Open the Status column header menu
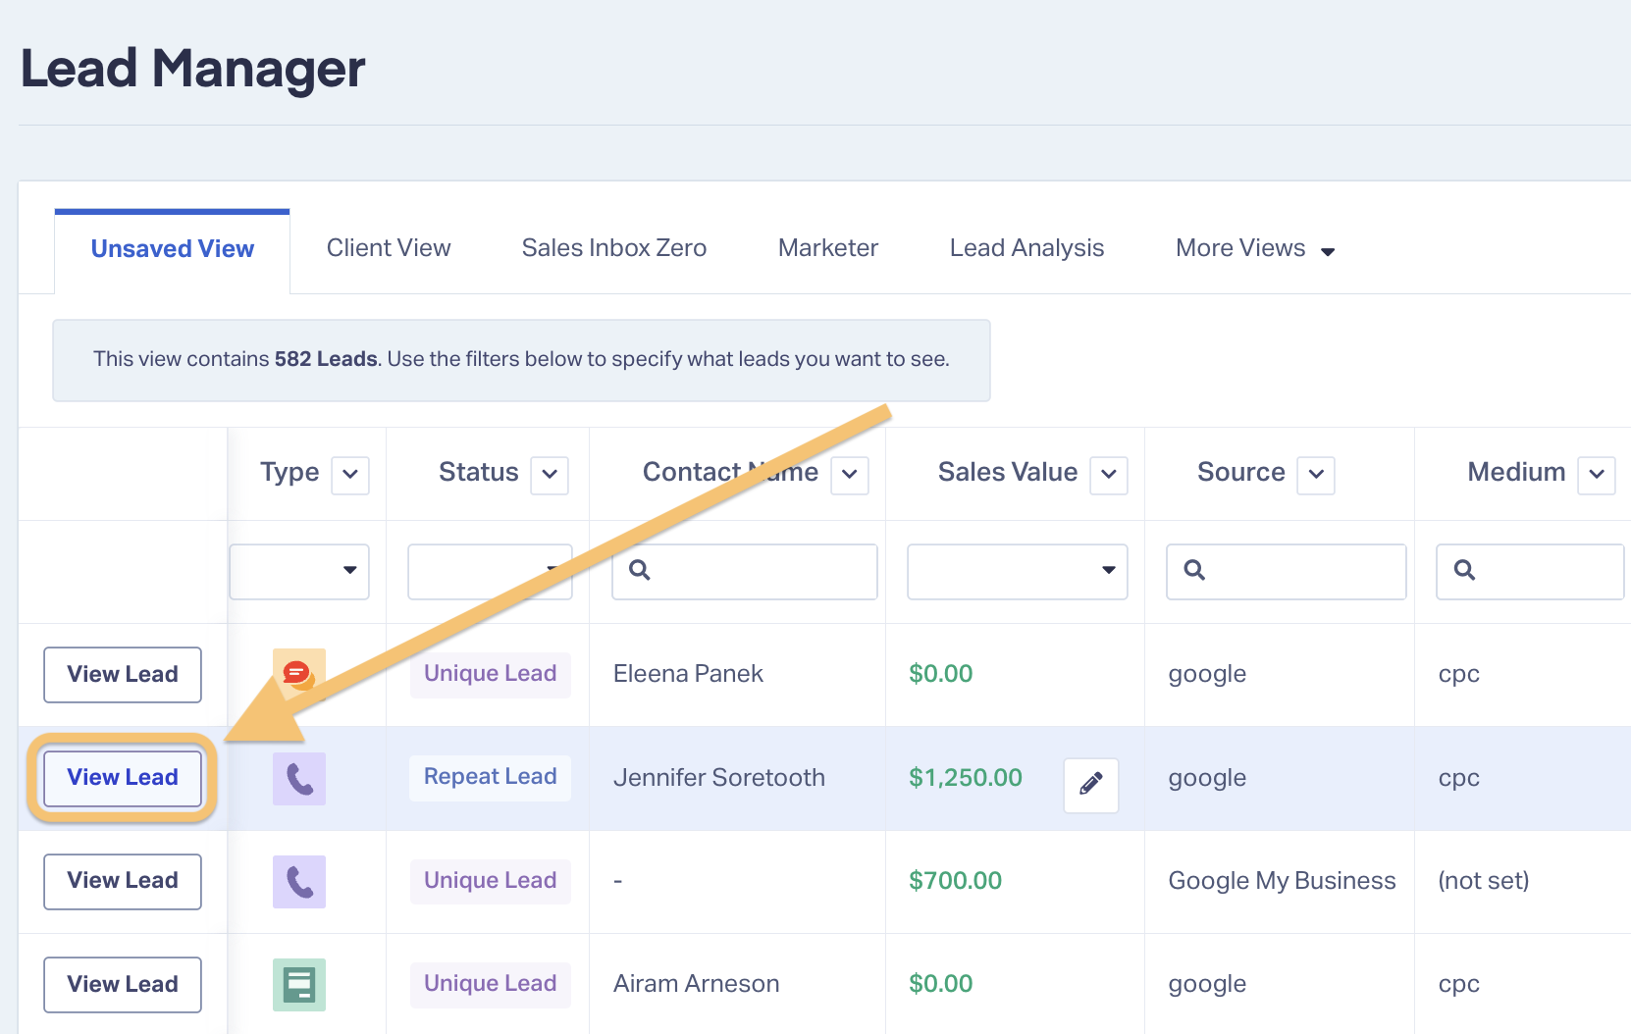This screenshot has width=1631, height=1034. point(550,475)
